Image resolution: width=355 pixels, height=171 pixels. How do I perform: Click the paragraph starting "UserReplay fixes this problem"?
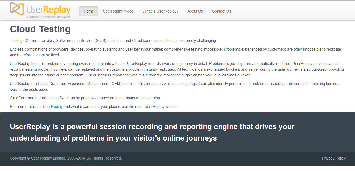coord(177,69)
